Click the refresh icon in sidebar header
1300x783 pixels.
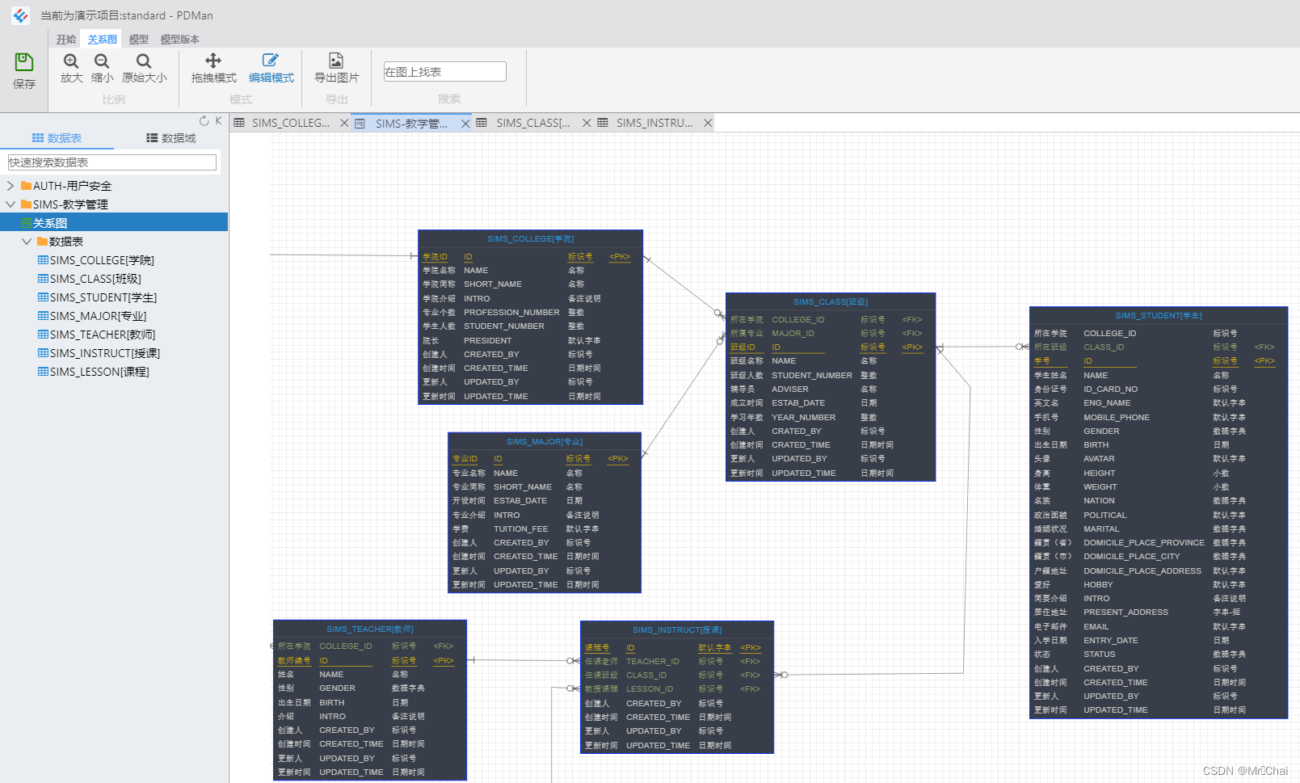point(204,121)
